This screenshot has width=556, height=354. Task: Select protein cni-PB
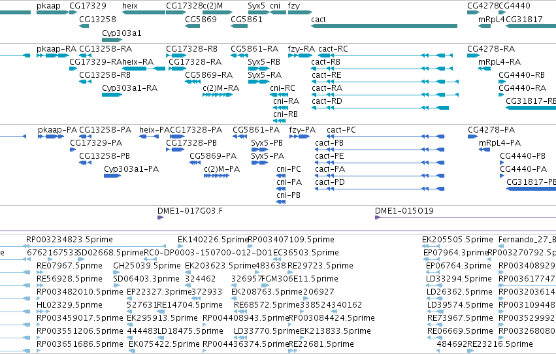click(x=281, y=202)
